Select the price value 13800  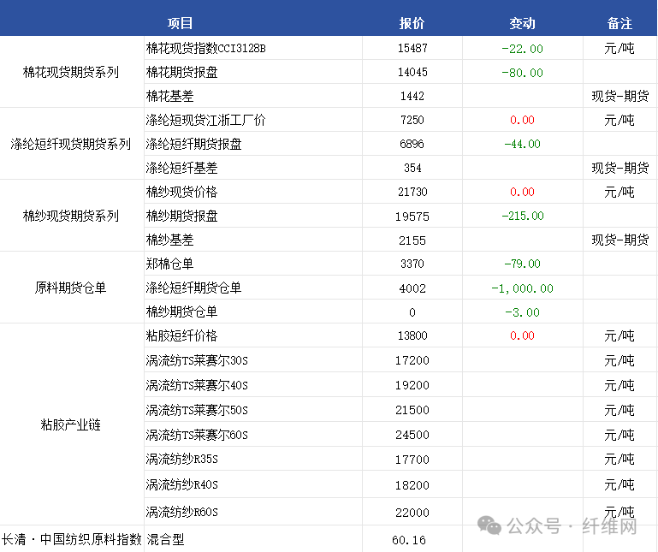(412, 335)
